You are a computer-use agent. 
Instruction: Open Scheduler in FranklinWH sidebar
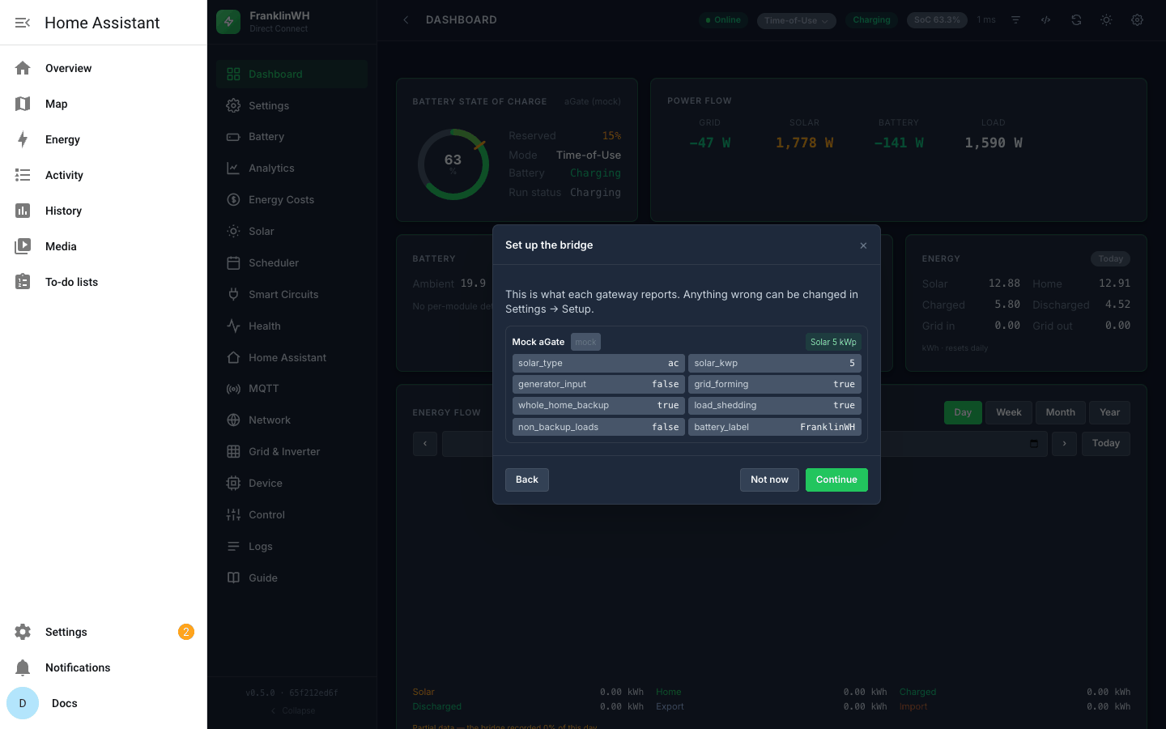(291, 263)
